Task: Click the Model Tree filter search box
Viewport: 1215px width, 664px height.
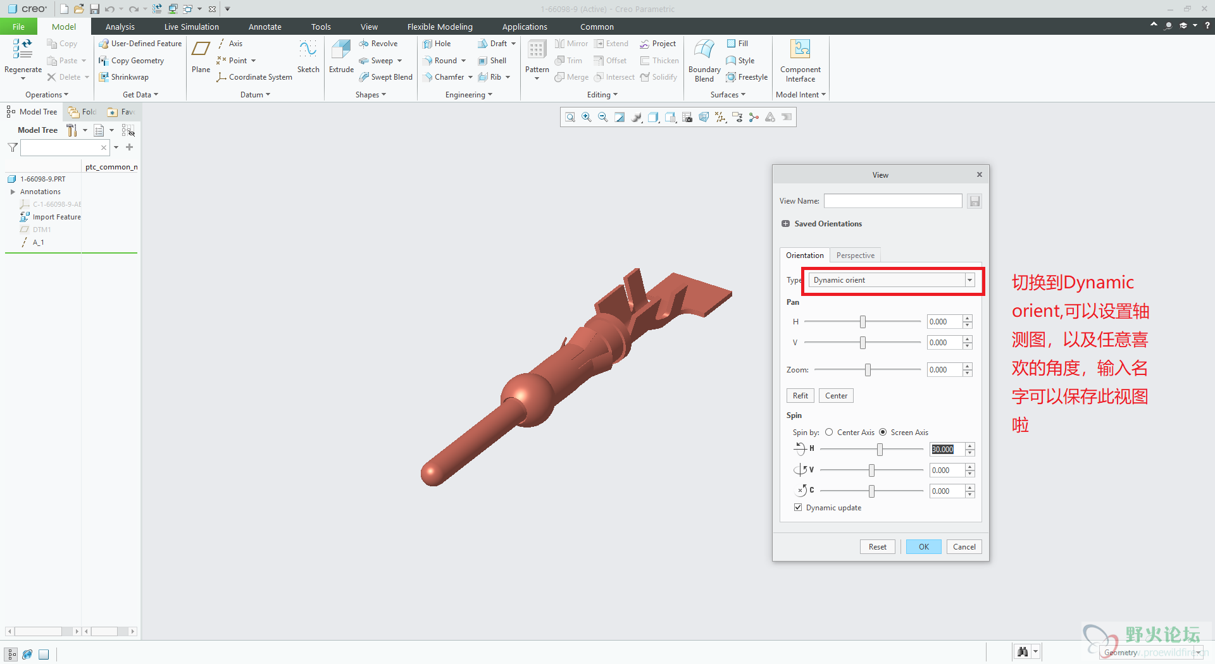Action: tap(65, 147)
